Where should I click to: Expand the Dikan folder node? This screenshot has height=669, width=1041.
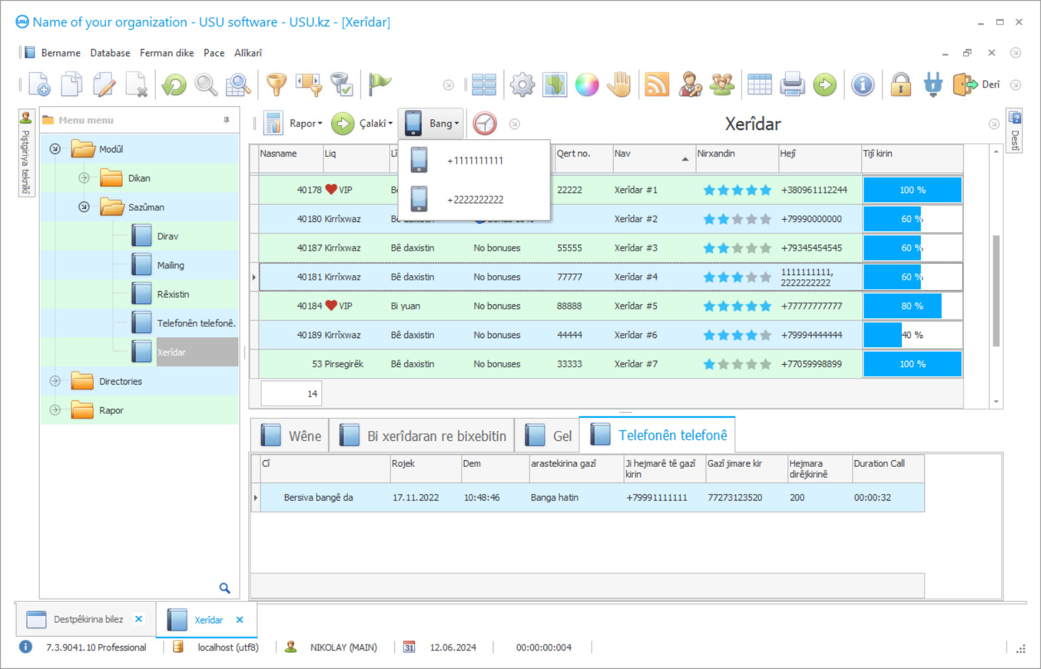coord(84,178)
